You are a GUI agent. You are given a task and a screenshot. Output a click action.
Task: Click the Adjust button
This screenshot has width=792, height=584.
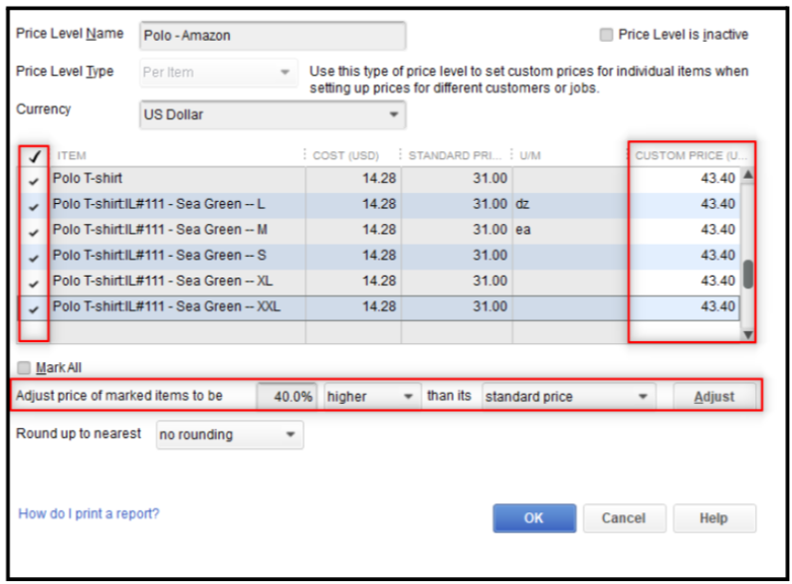coord(714,397)
